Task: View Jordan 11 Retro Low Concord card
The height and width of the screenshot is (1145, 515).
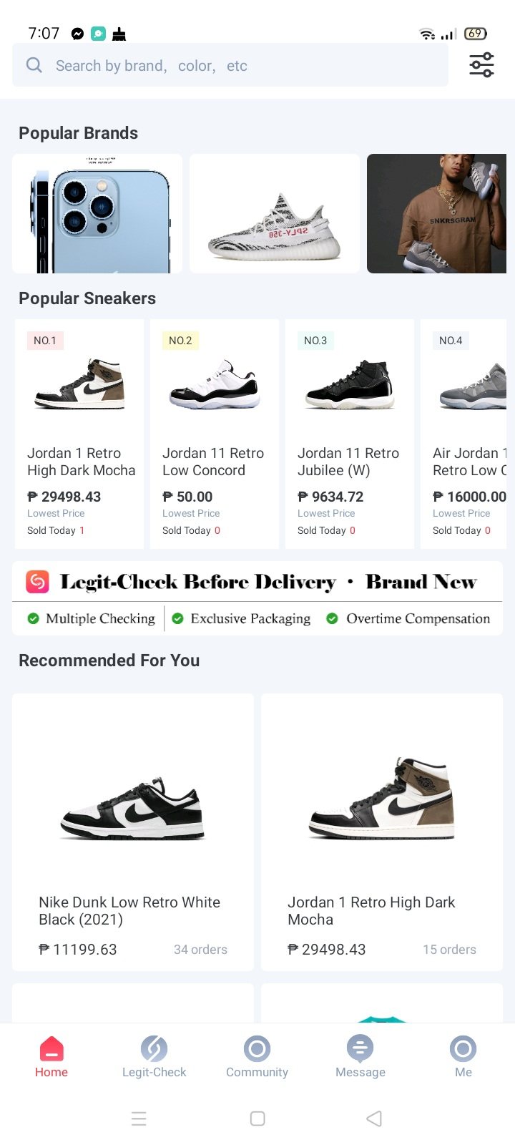Action: pyautogui.click(x=215, y=434)
